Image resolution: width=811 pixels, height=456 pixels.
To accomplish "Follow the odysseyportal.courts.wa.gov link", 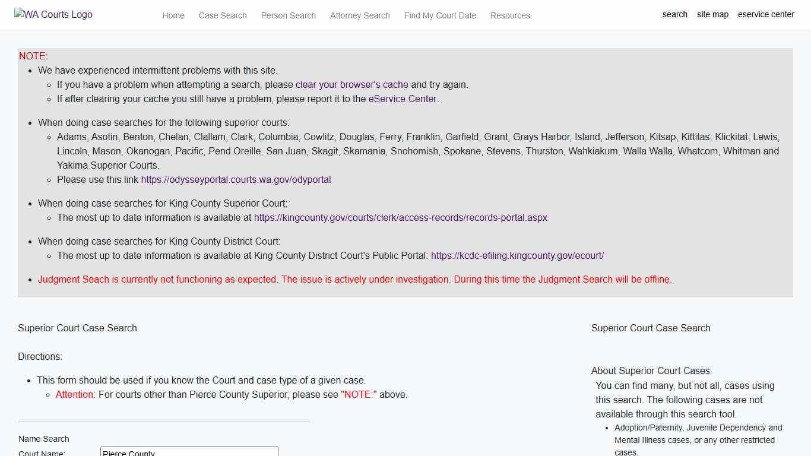I will (236, 179).
